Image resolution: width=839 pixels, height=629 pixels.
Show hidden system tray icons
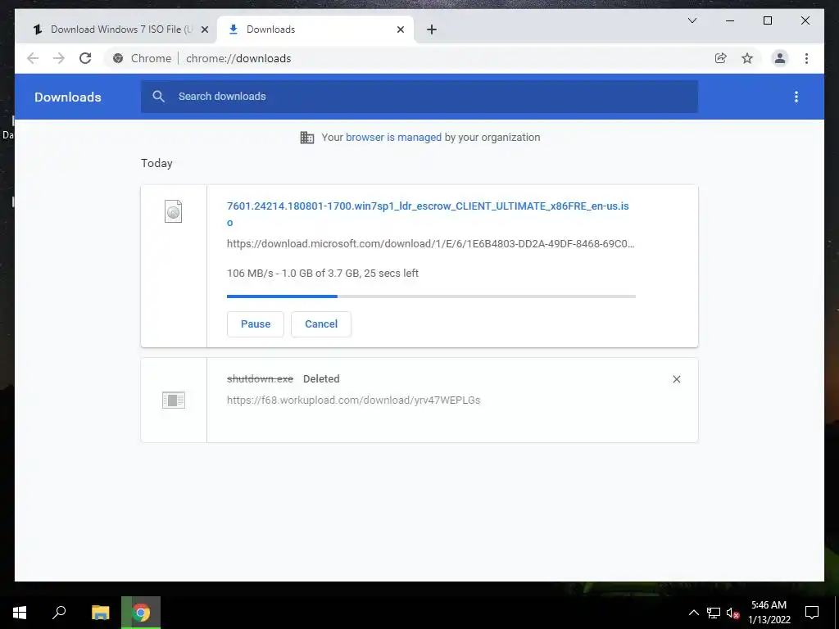693,613
